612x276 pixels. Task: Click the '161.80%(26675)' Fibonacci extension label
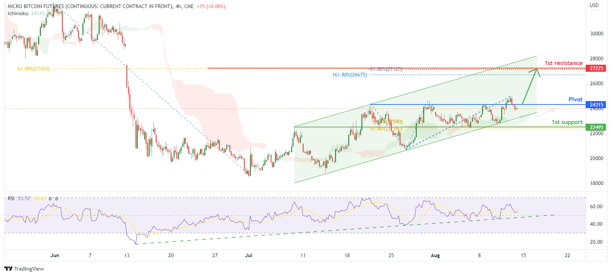tap(350, 75)
